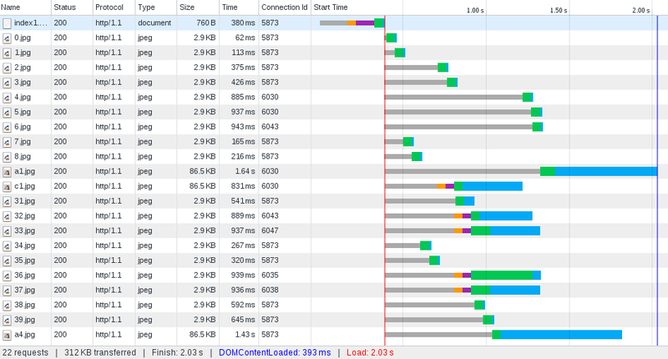Click 'Finish: 2.03 s' in the status bar
Screen dimensions: 668x359
coord(177,352)
